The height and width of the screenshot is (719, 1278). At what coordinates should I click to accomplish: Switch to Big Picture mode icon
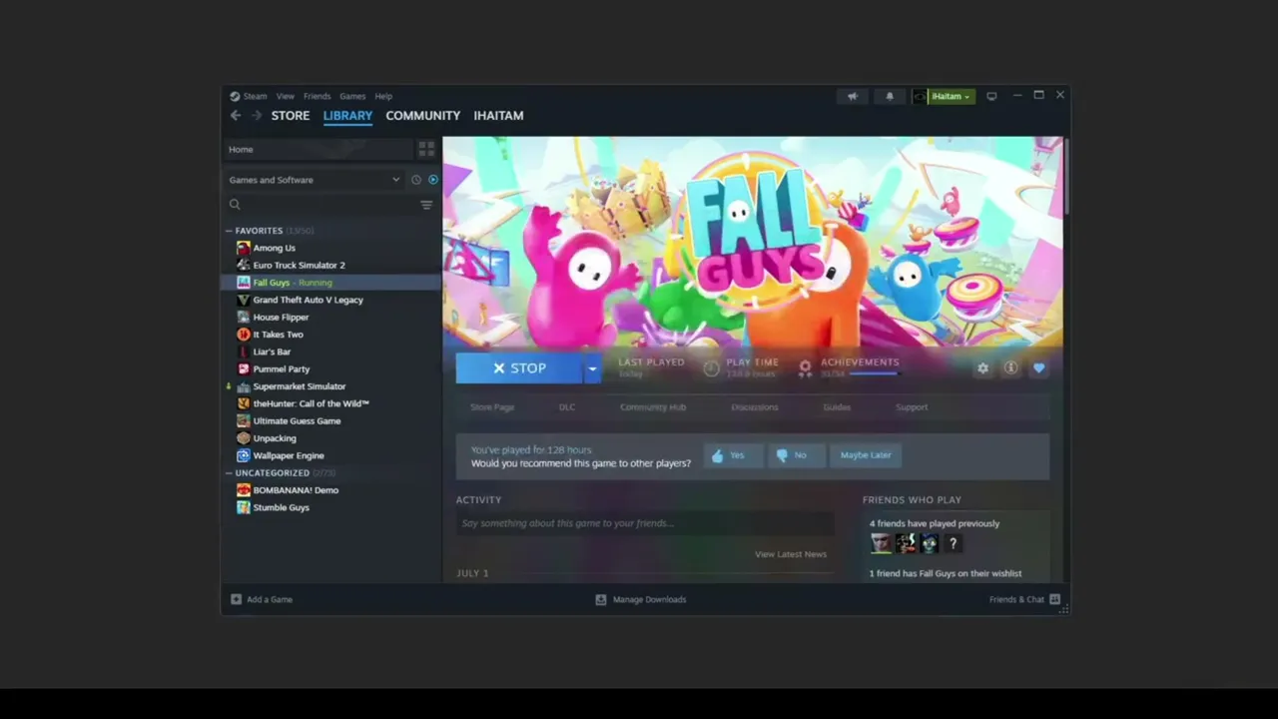tap(991, 96)
